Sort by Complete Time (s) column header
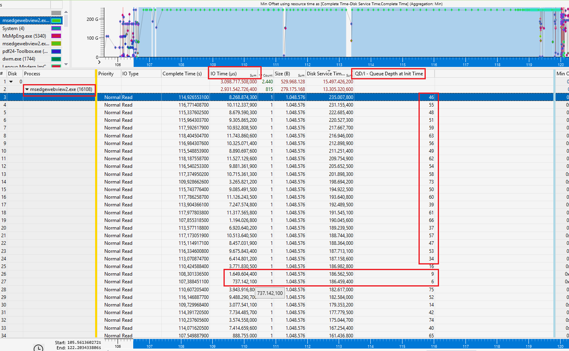 pos(182,74)
